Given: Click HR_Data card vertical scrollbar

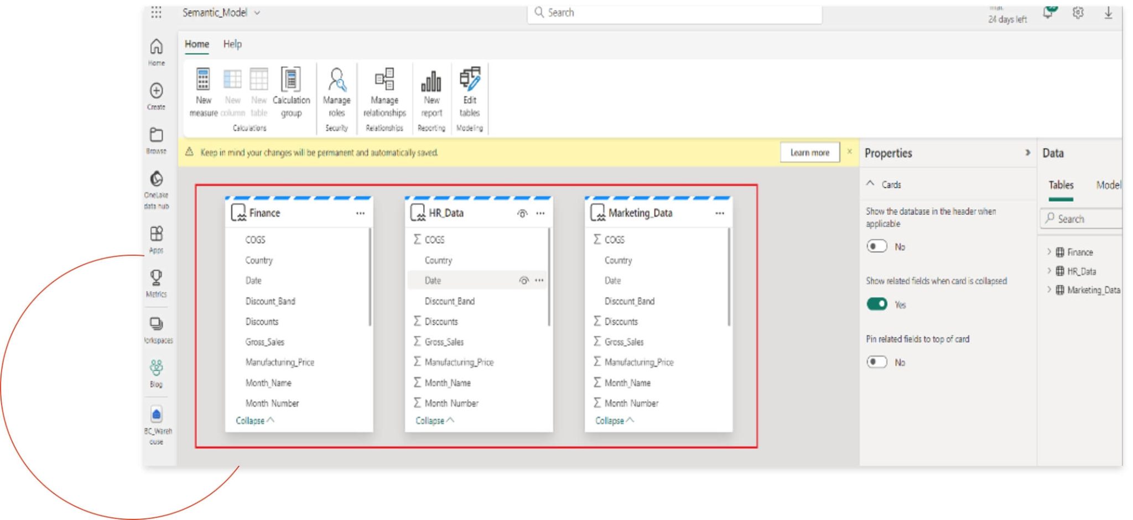Looking at the screenshot, I should (549, 277).
